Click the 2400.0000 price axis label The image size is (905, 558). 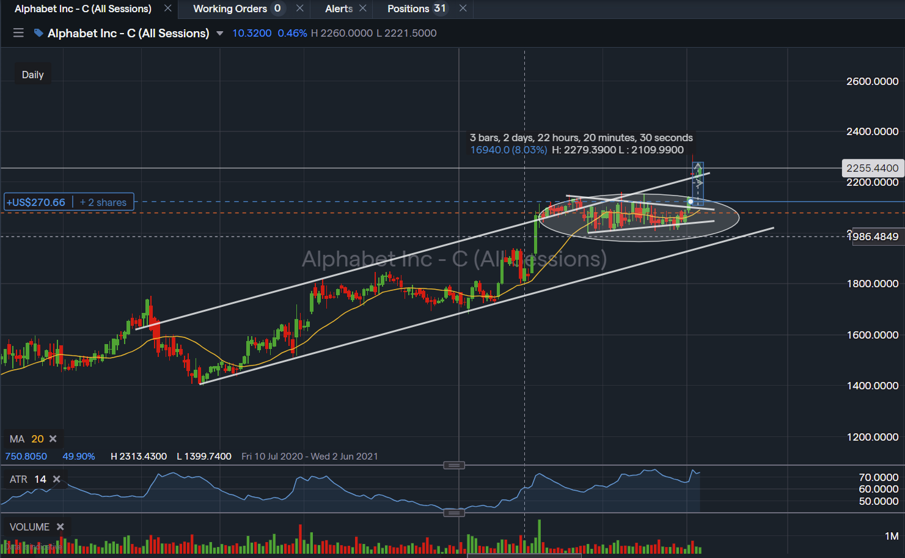coord(872,131)
